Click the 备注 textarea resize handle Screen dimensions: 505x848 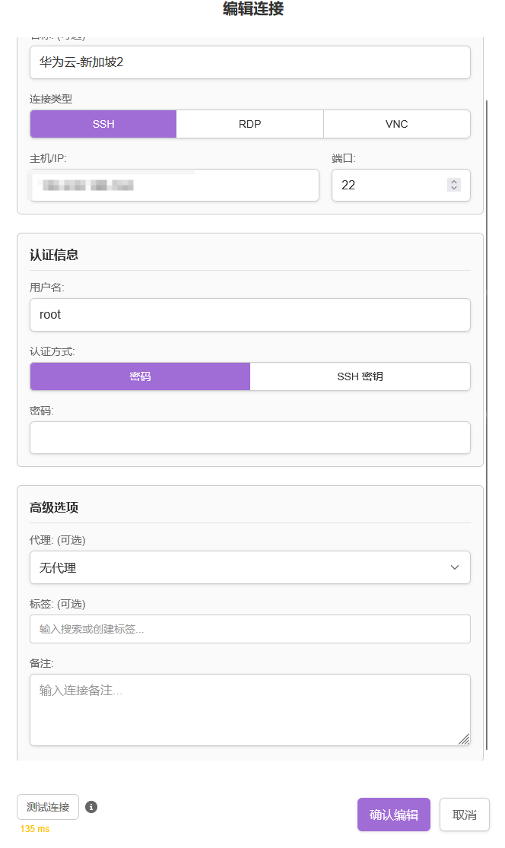tap(464, 739)
